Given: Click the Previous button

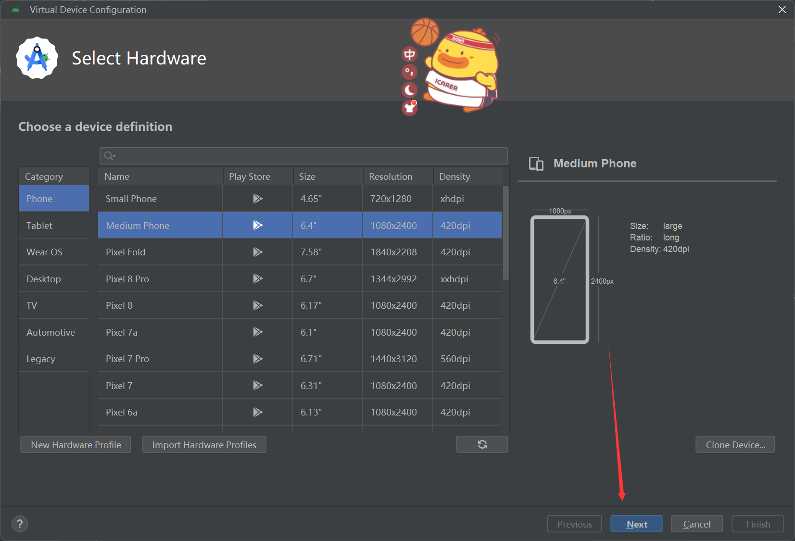Looking at the screenshot, I should click(574, 524).
